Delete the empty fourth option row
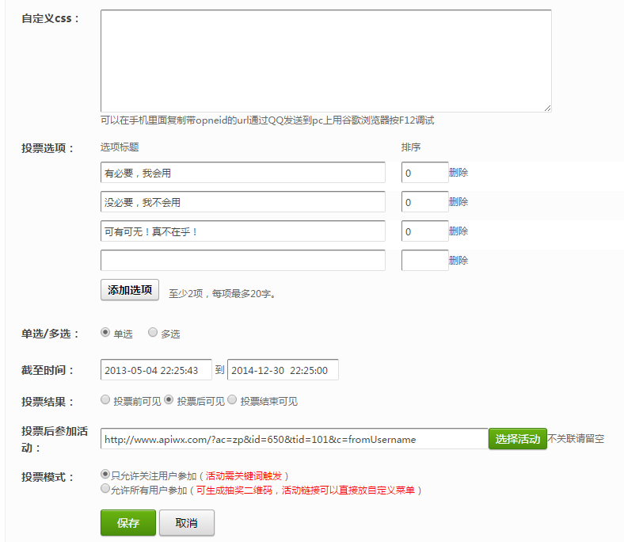Screen dimensions: 624x542 [458, 261]
